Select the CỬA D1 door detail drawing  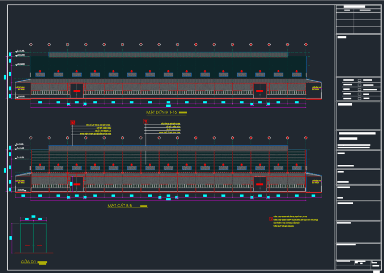coord(33,238)
